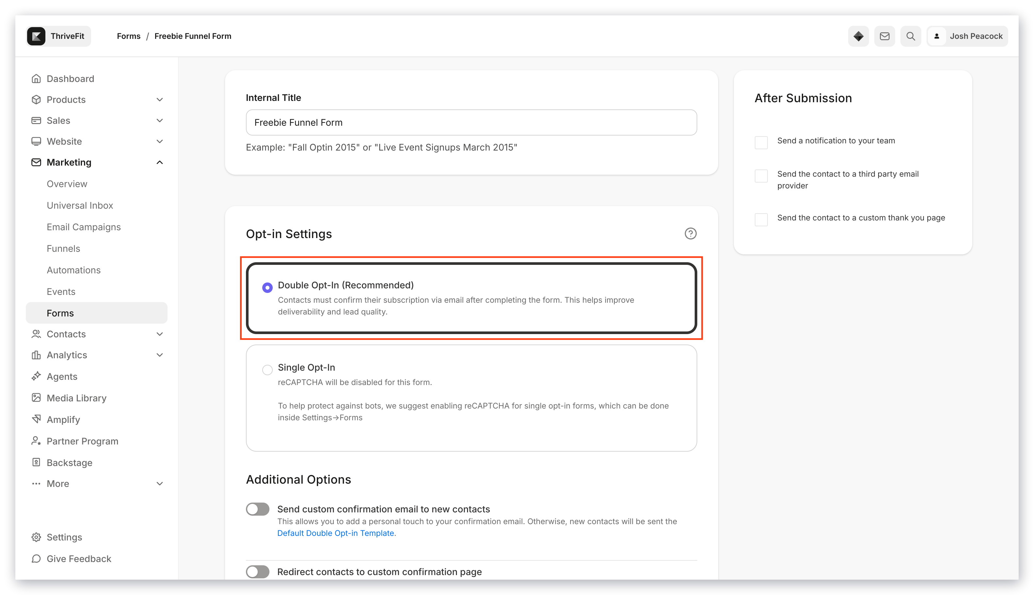The image size is (1034, 595).
Task: Go to Email Campaigns
Action: (x=84, y=227)
